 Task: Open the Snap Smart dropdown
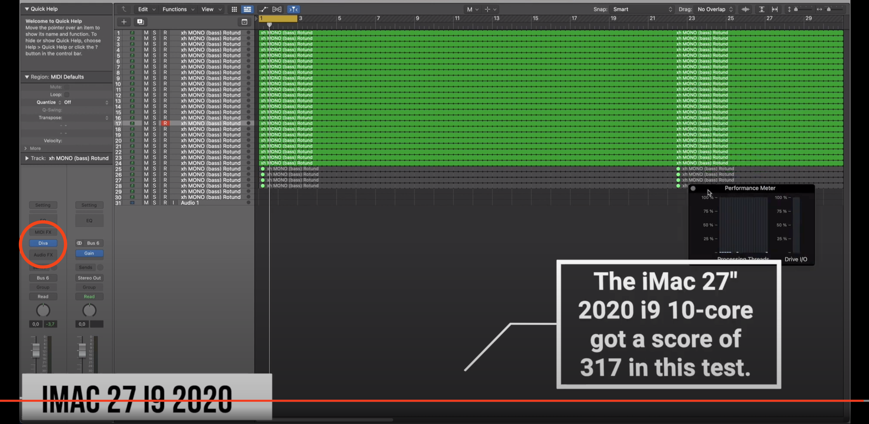pyautogui.click(x=643, y=9)
